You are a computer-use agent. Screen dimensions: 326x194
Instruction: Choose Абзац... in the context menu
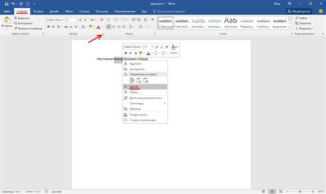click(x=145, y=92)
